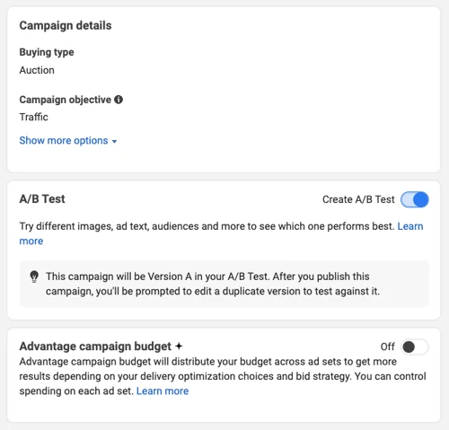Click the info icon beside Campaign objective
The image size is (449, 430).
pyautogui.click(x=119, y=100)
